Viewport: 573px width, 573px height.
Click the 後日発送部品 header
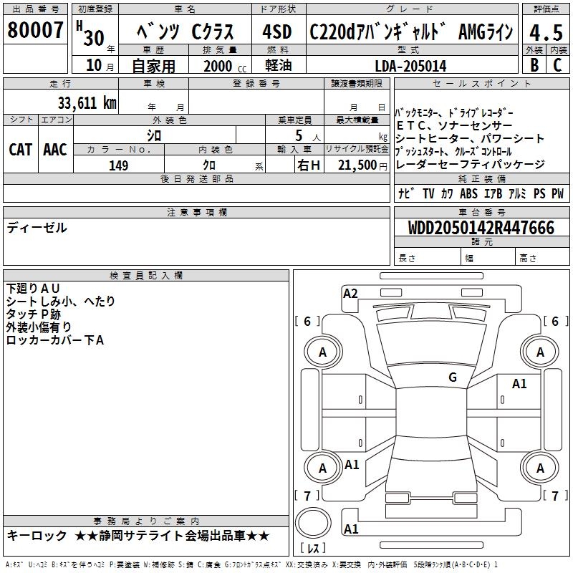(x=196, y=178)
